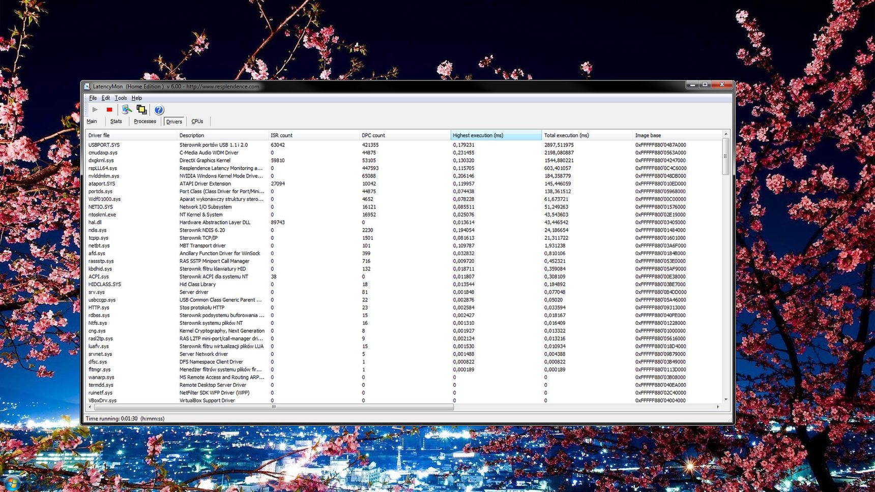This screenshot has height=492, width=875.
Task: Select the Drivers tab
Action: (174, 121)
